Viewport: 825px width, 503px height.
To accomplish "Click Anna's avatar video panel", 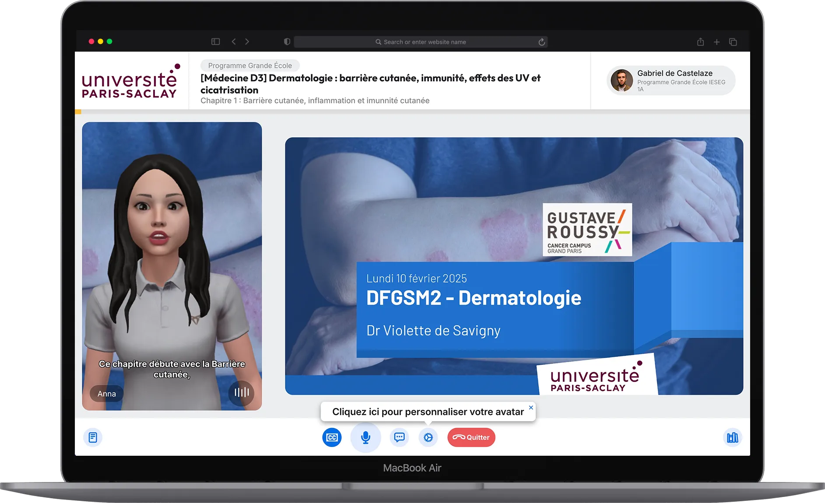I will pyautogui.click(x=172, y=266).
